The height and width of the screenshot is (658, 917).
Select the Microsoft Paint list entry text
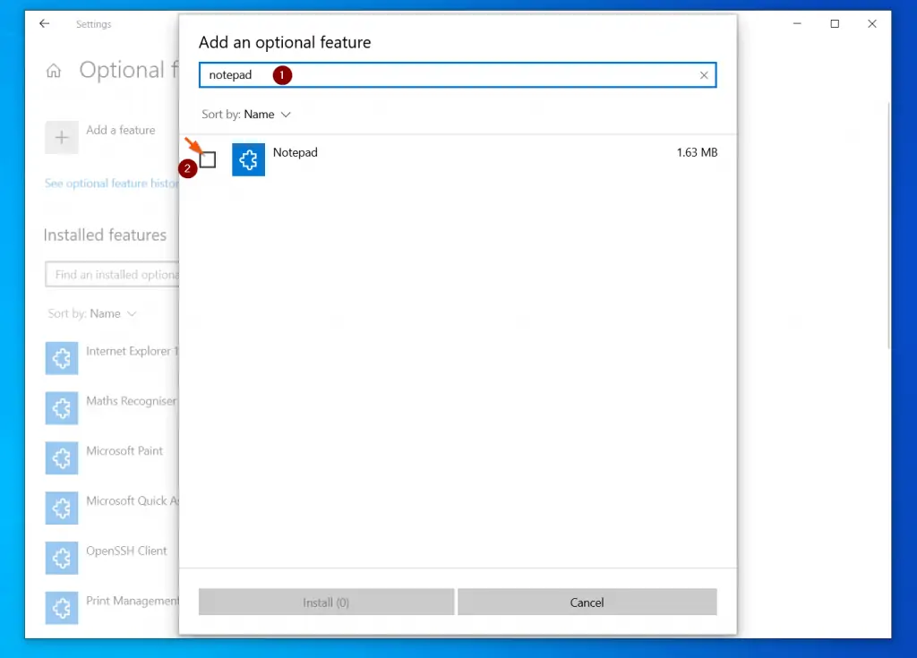pos(124,451)
